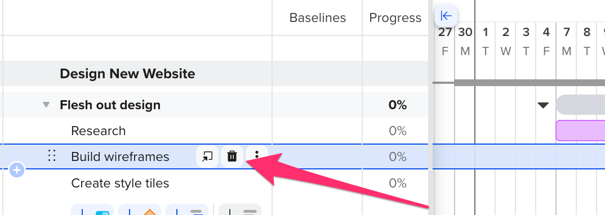This screenshot has height=215, width=605.
Task: Collapse the group arrow on the gantt chart
Action: click(543, 105)
